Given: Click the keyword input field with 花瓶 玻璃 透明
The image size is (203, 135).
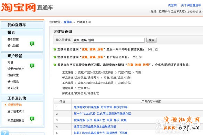Looking at the screenshot, I should (x=109, y=40).
